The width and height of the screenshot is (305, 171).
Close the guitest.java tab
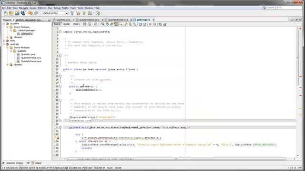153,20
